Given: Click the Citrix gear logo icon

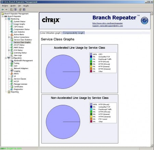Looking at the screenshot, I should (x=144, y=21).
